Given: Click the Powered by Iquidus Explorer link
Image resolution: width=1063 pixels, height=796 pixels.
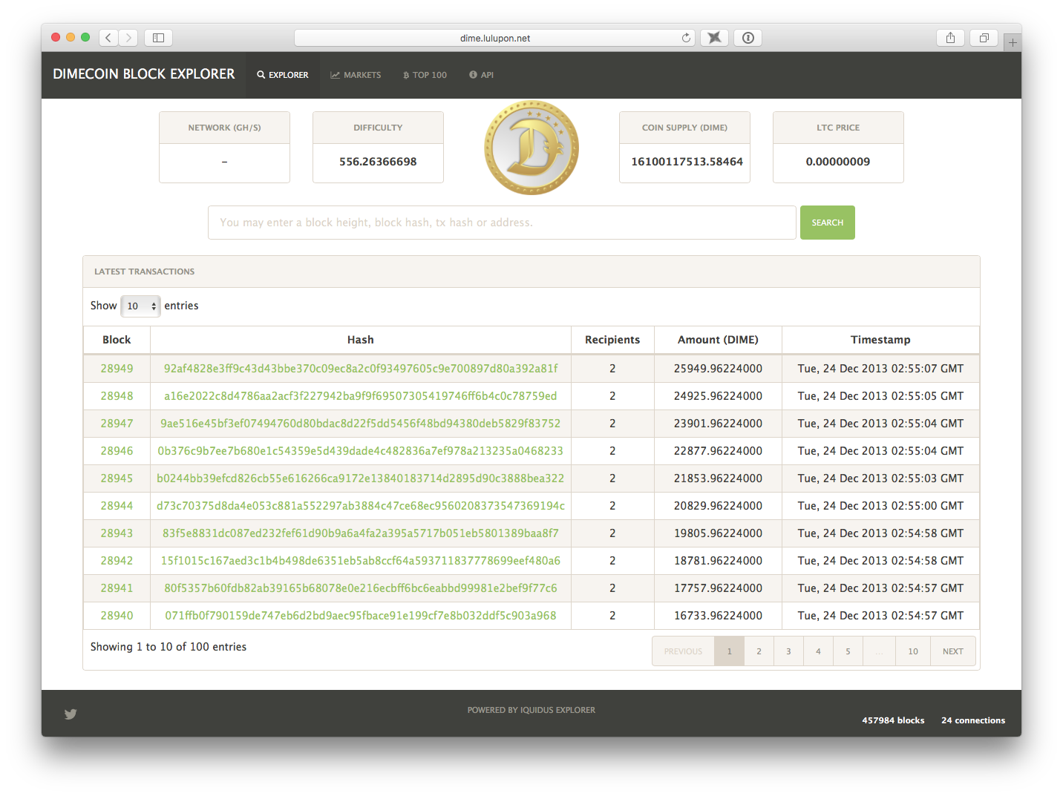Looking at the screenshot, I should click(531, 710).
